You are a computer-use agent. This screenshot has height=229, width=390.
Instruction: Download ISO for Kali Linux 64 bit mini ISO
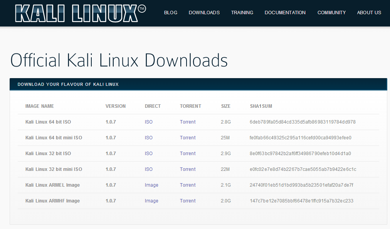click(149, 138)
